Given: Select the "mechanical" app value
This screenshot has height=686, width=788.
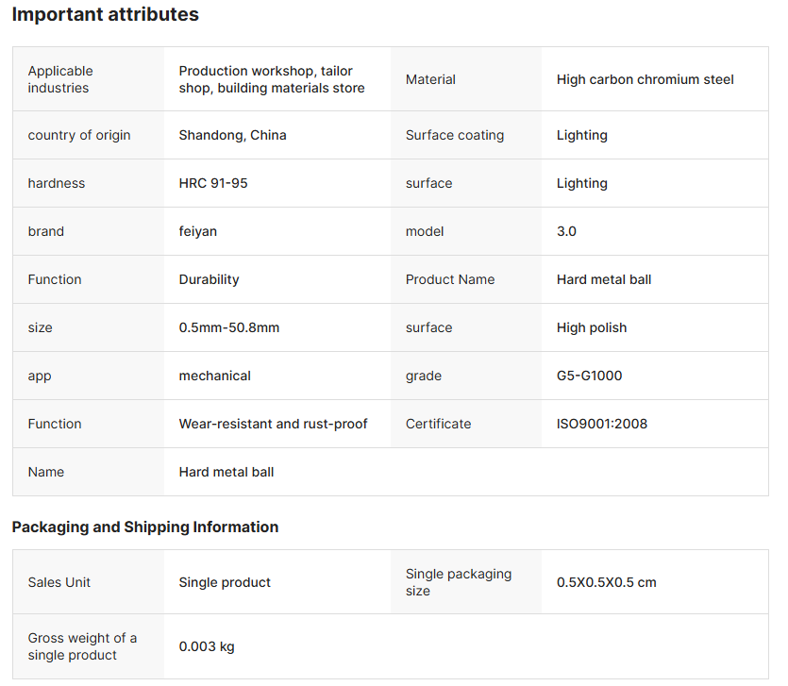Looking at the screenshot, I should [x=214, y=376].
